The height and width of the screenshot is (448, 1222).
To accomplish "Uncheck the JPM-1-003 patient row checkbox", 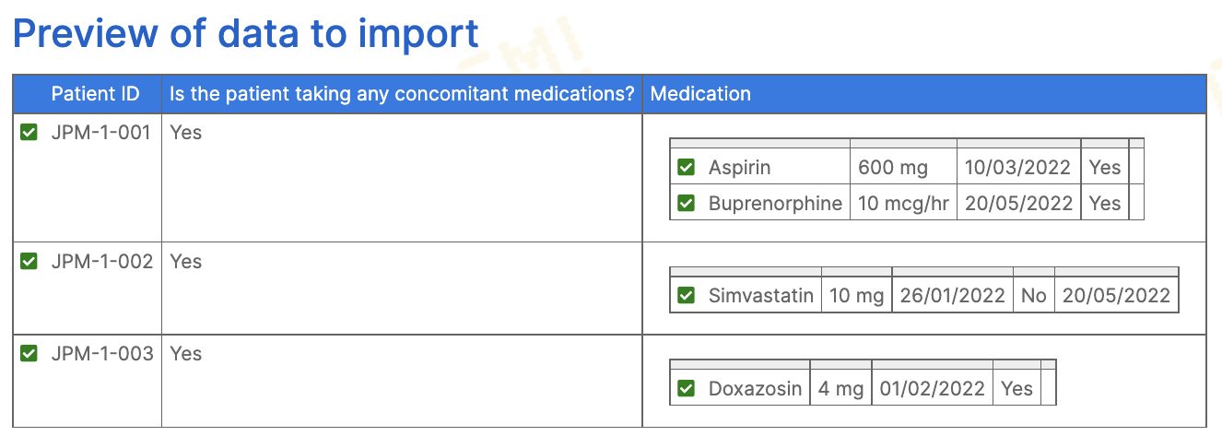I will [x=29, y=354].
